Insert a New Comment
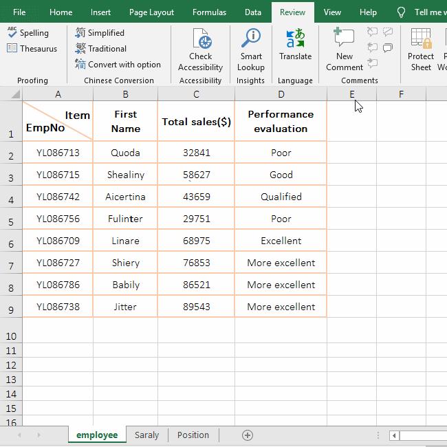Viewport: 447px width, 447px height. tap(344, 50)
